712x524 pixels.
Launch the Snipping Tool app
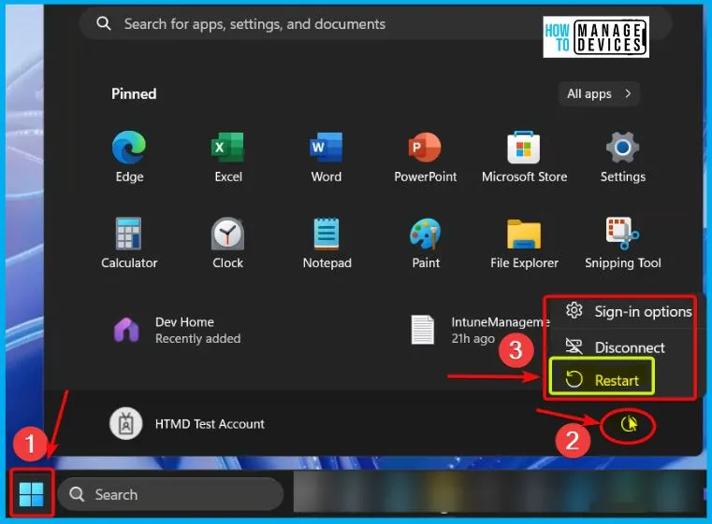(x=622, y=243)
